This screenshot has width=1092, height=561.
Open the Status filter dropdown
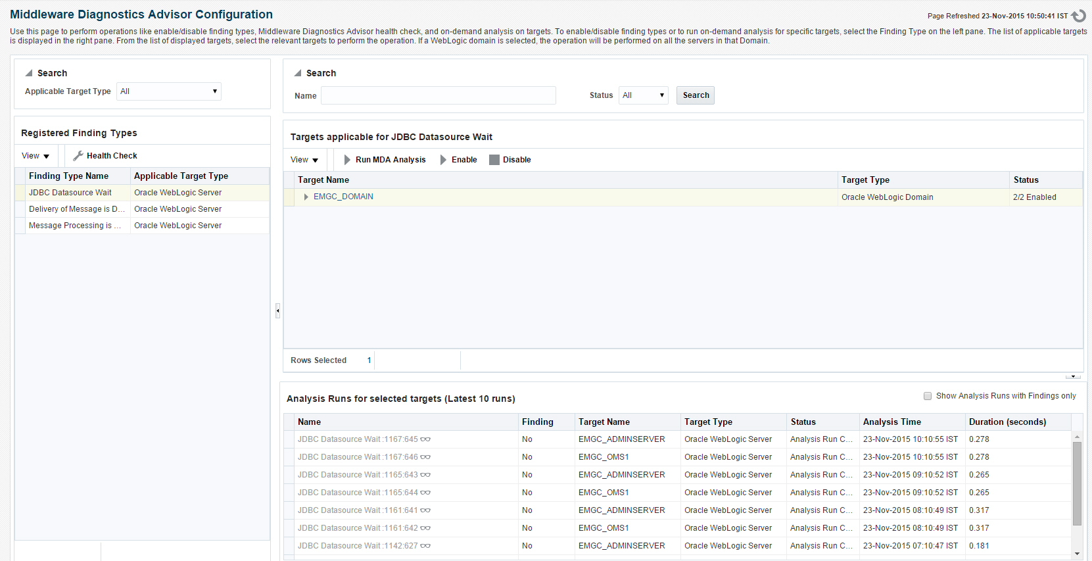coord(644,95)
